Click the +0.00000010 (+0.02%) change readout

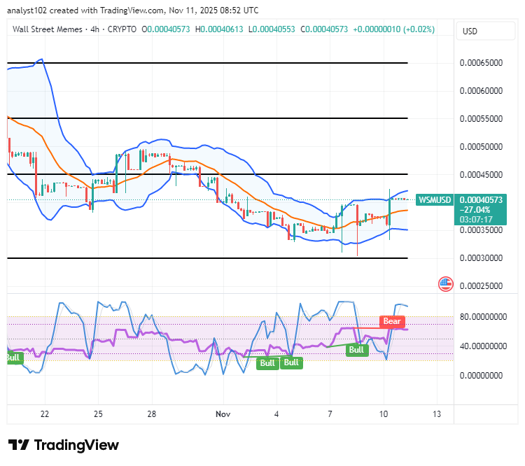pos(393,29)
